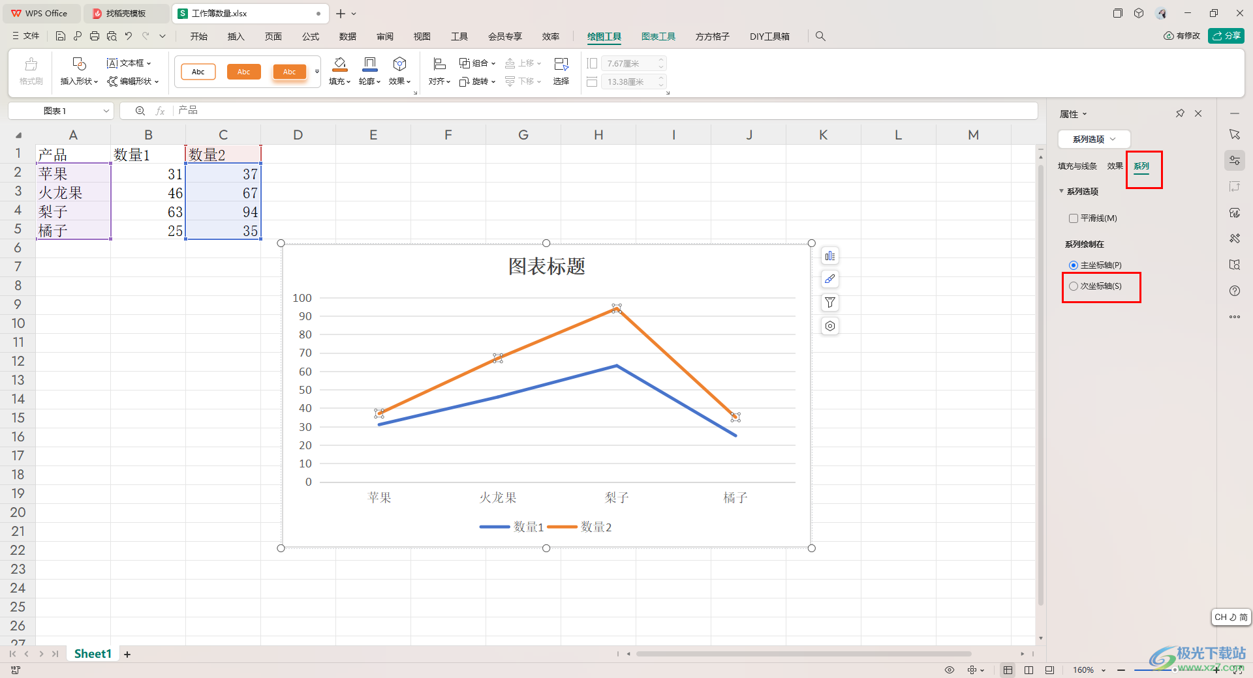Click the Insert Shape icon
This screenshot has height=678, width=1253.
(79, 64)
